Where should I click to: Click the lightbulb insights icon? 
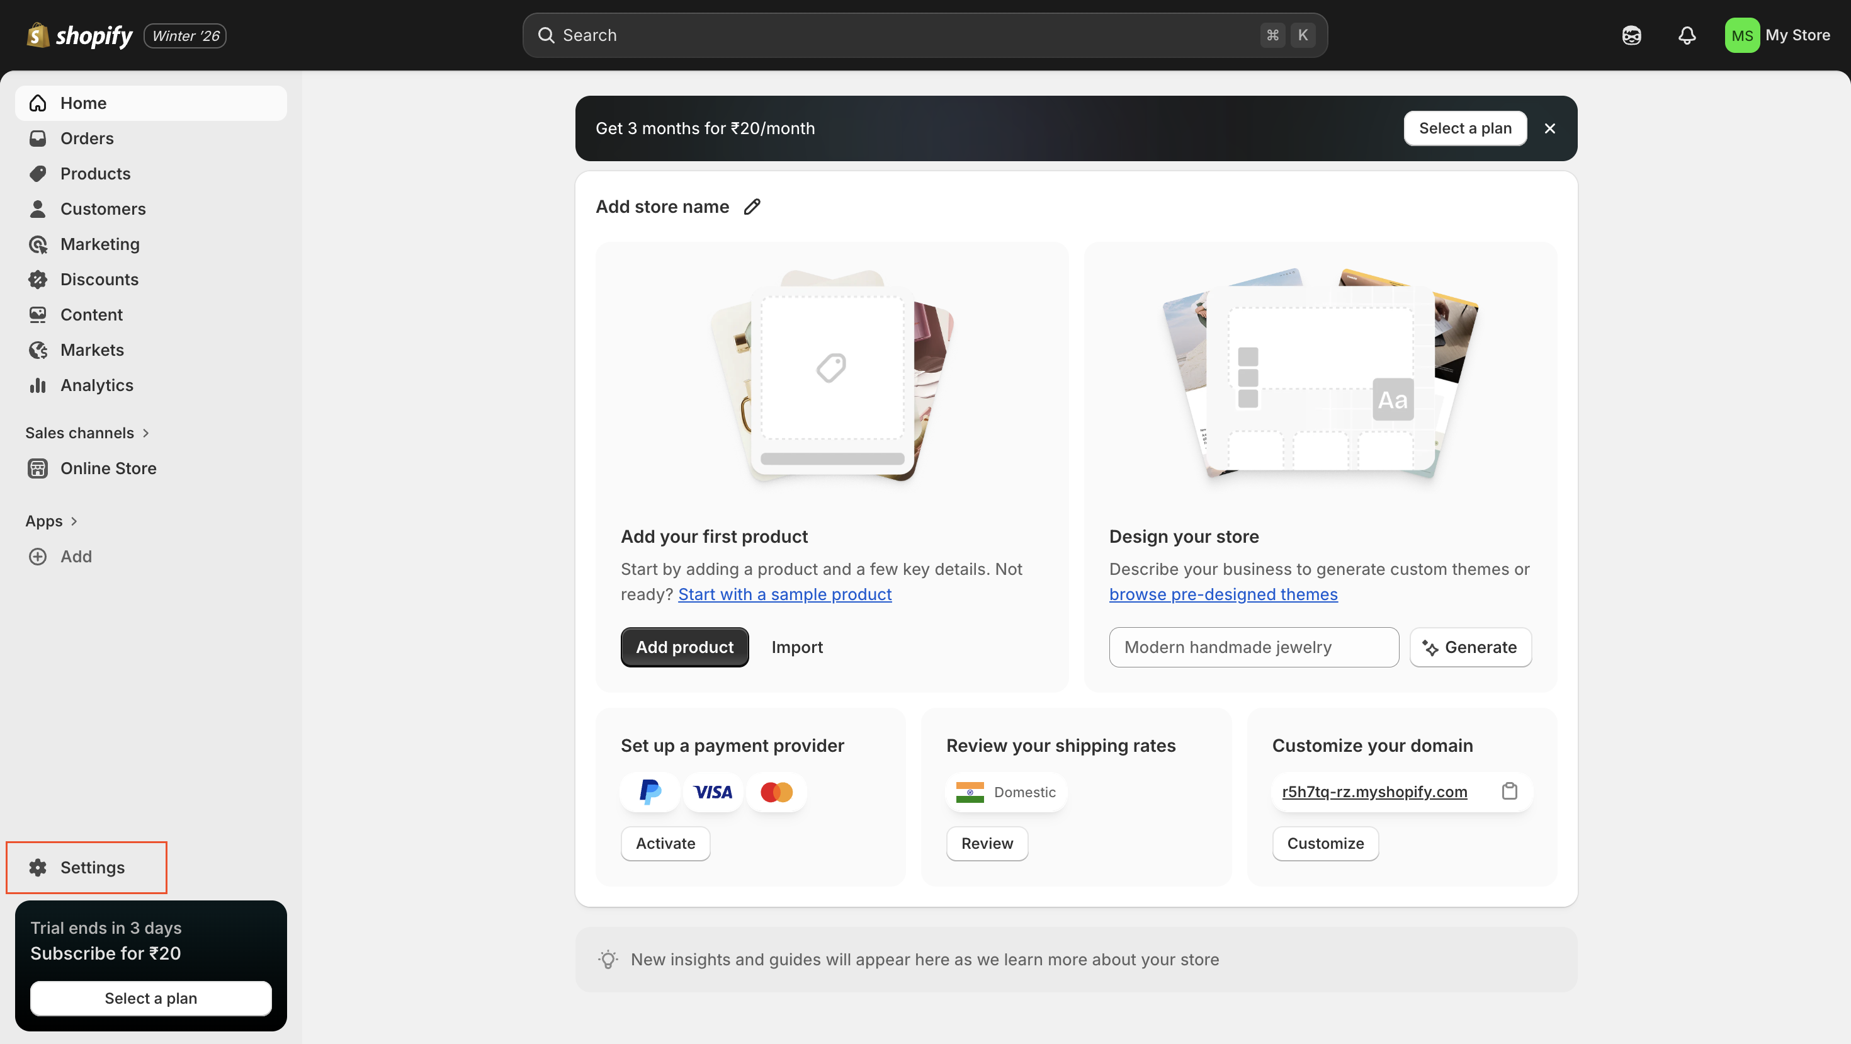[608, 959]
